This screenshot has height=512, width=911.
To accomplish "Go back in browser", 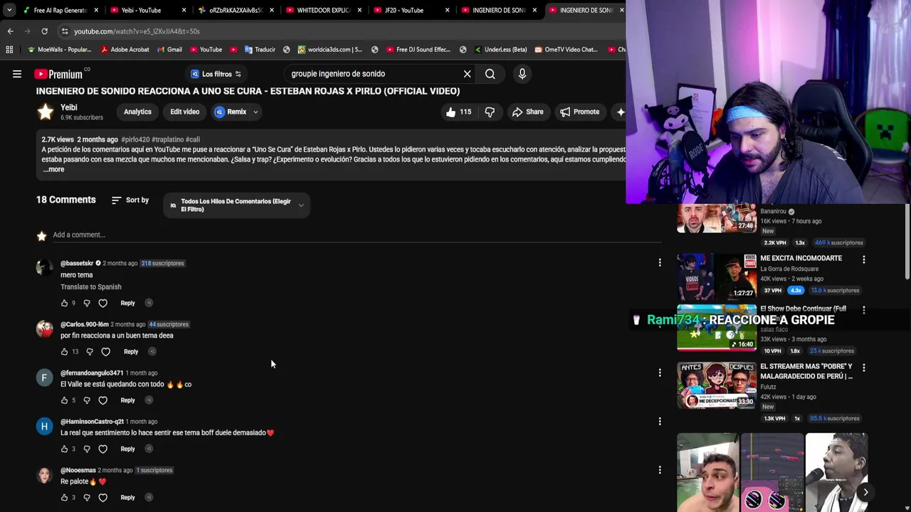I will [x=10, y=31].
